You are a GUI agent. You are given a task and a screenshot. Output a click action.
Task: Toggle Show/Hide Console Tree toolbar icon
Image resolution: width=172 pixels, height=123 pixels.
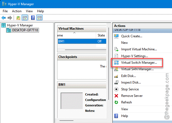(25, 18)
